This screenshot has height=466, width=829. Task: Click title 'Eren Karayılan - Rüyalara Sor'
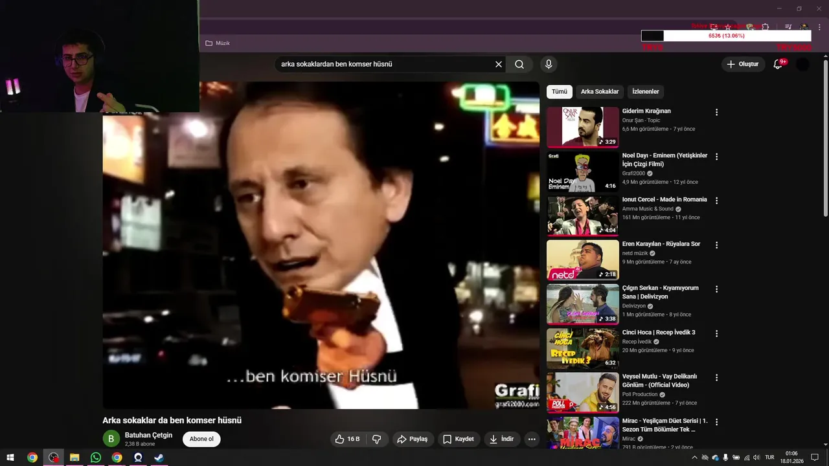click(661, 244)
